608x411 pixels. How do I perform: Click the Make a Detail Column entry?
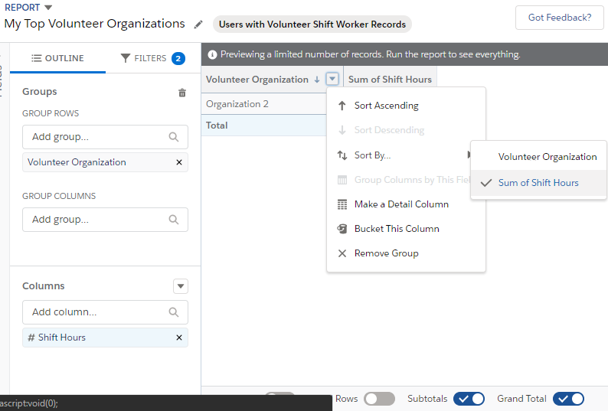tap(400, 204)
